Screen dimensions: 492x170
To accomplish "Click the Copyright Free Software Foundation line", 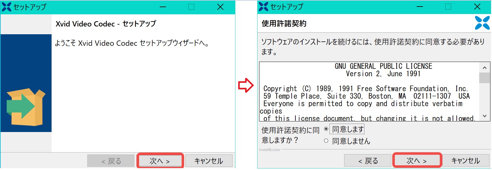I will pyautogui.click(x=366, y=89).
